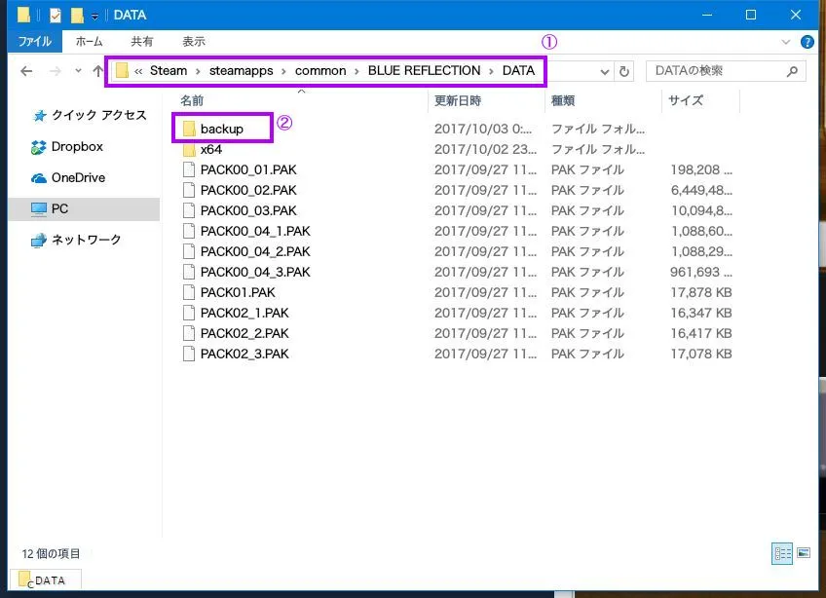Switch to large icons view layout
Viewport: 826px width, 598px height.
pos(804,553)
